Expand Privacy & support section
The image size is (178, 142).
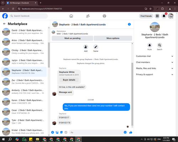155,75
